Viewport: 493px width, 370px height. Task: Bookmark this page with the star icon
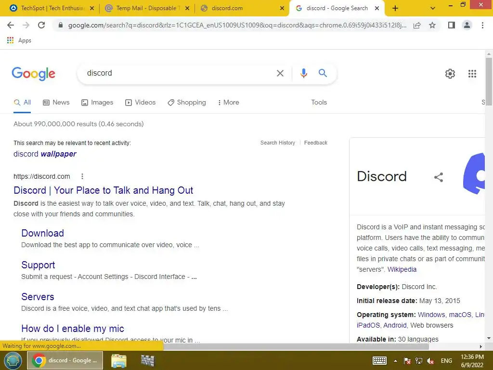[x=432, y=25]
